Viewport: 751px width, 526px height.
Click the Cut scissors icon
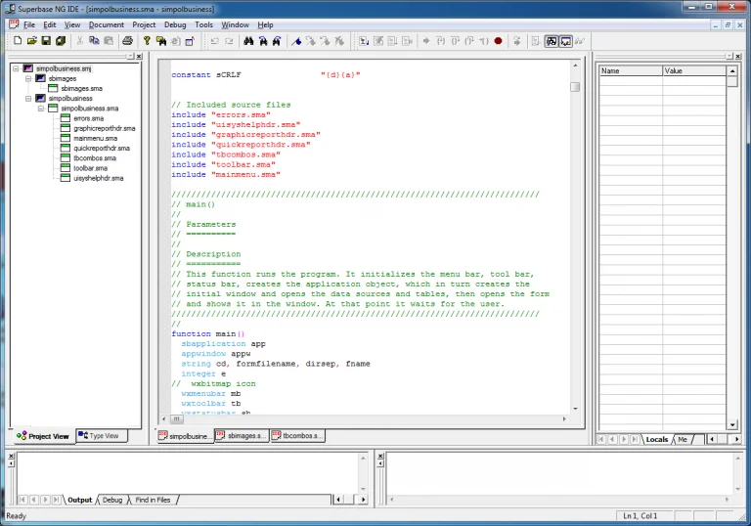[x=79, y=41]
